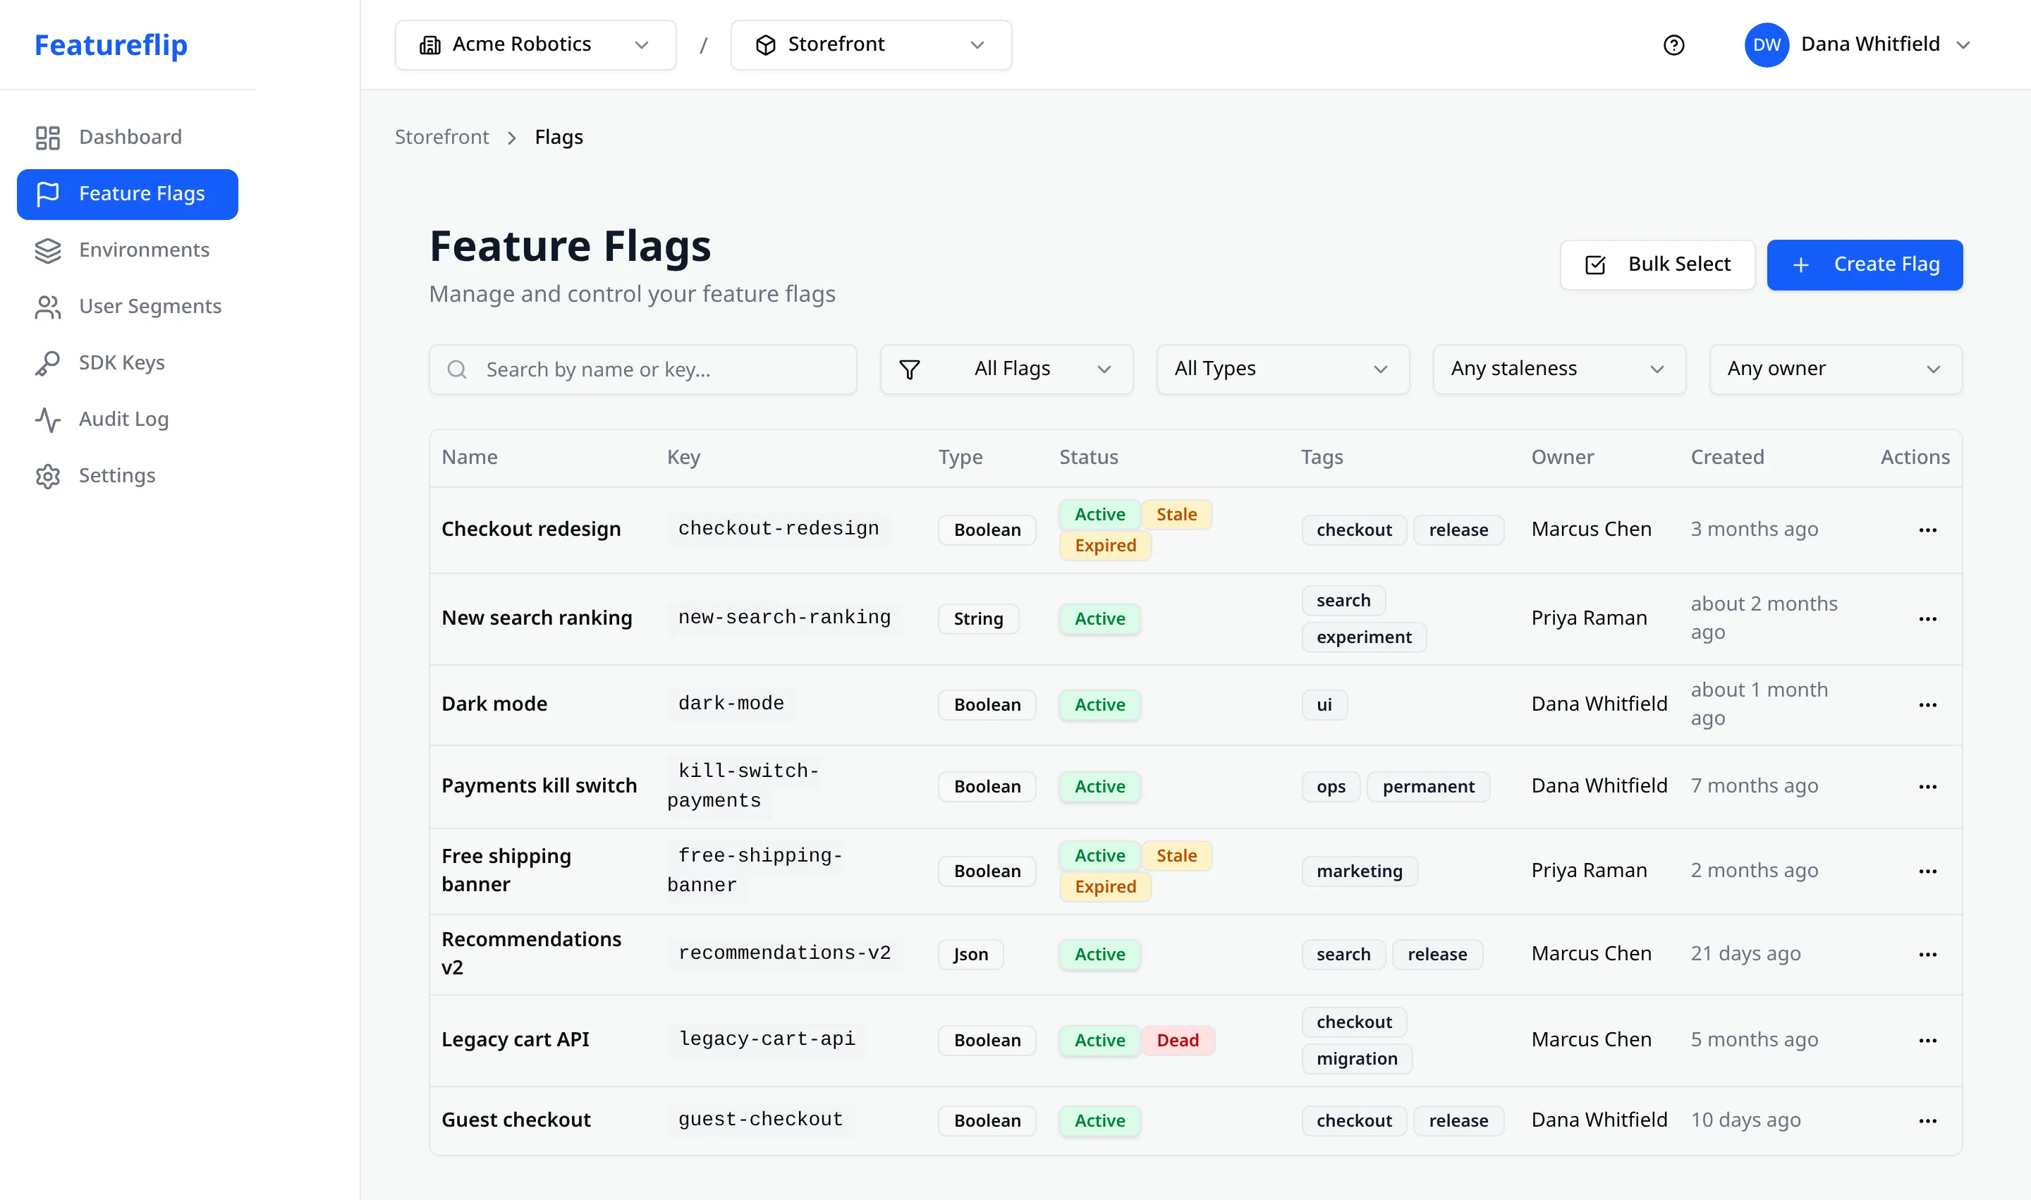Open actions menu for New search ranking
2031x1200 pixels.
1927,620
